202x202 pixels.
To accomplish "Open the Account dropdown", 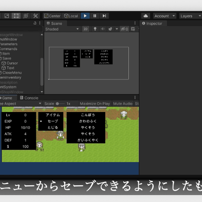I will [165, 16].
